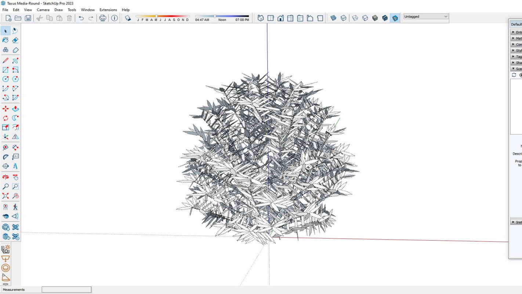
Task: Select the Eraser tool
Action: click(x=15, y=40)
